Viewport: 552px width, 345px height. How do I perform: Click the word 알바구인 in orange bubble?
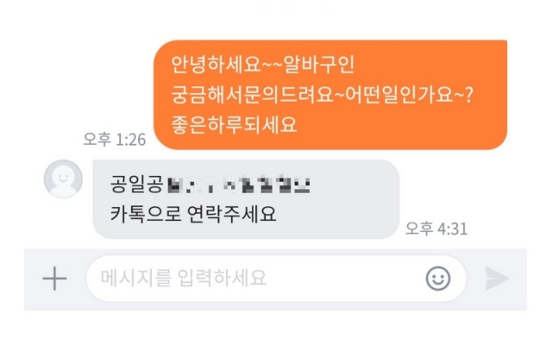[x=318, y=65]
